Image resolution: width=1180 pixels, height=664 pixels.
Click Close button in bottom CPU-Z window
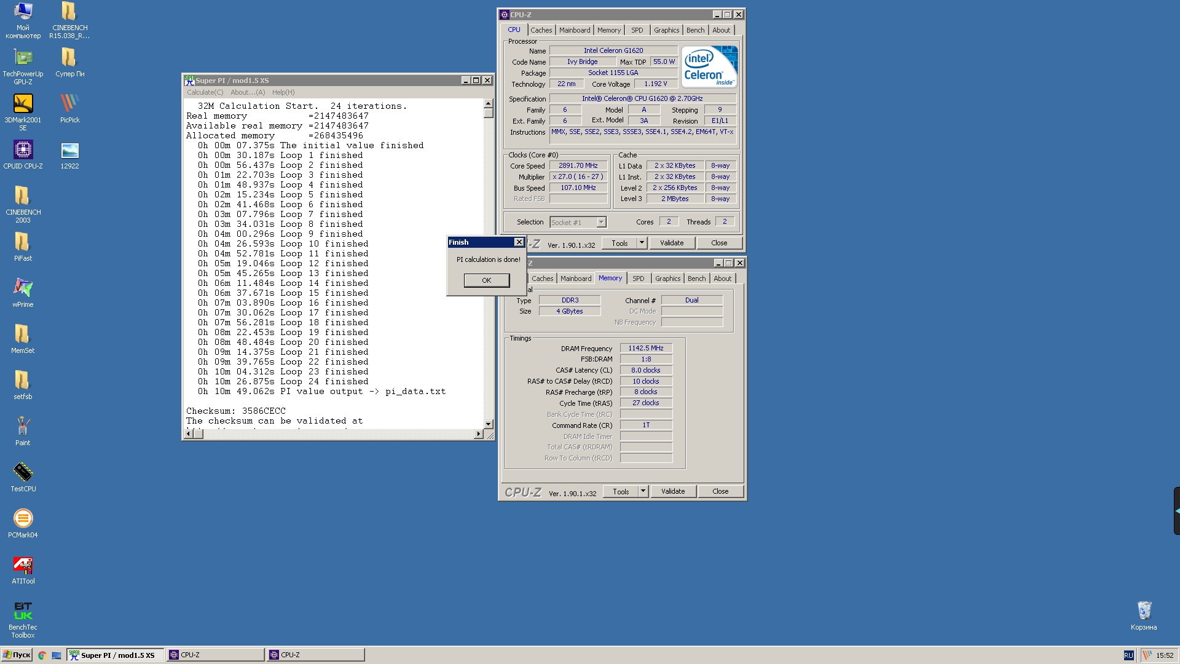point(720,492)
